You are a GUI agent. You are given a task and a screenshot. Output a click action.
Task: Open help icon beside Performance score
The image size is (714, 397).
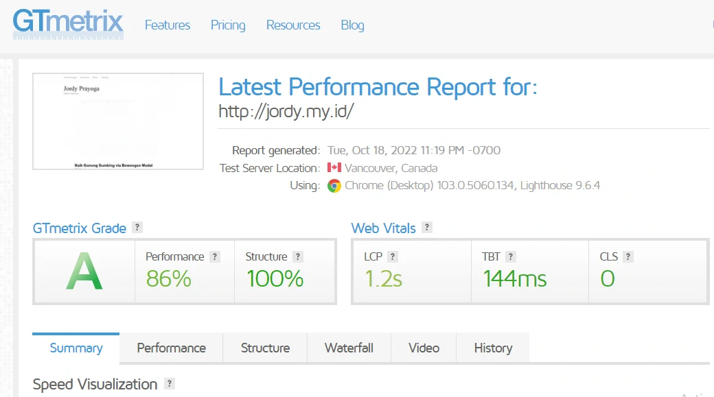(214, 256)
